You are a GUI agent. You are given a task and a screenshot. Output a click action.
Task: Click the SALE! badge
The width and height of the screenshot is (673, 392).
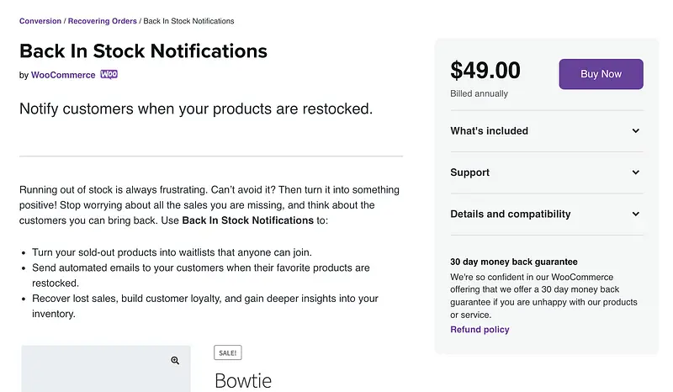[x=228, y=353]
